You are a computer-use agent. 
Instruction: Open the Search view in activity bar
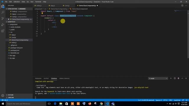coord(3,12)
